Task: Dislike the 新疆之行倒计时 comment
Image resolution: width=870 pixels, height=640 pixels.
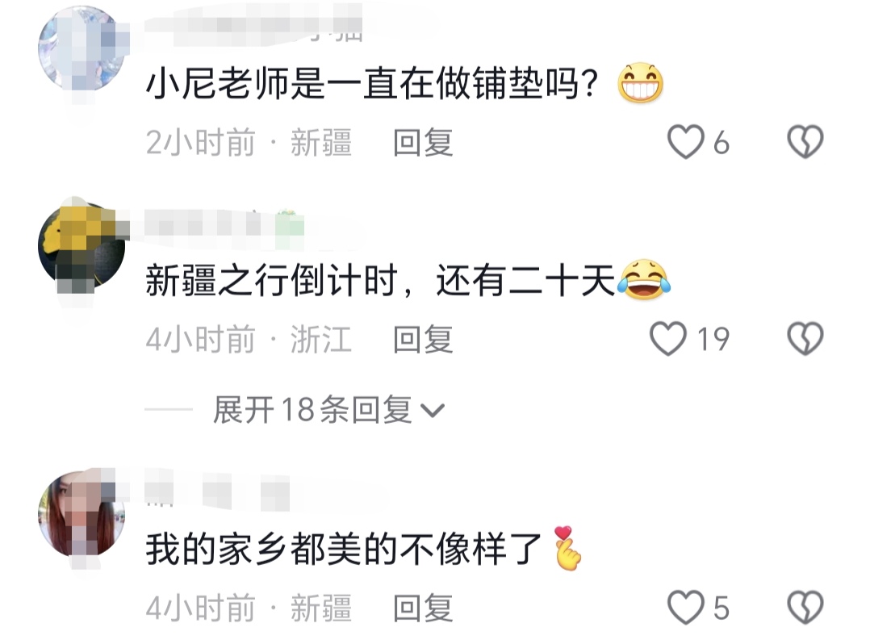Action: (805, 339)
